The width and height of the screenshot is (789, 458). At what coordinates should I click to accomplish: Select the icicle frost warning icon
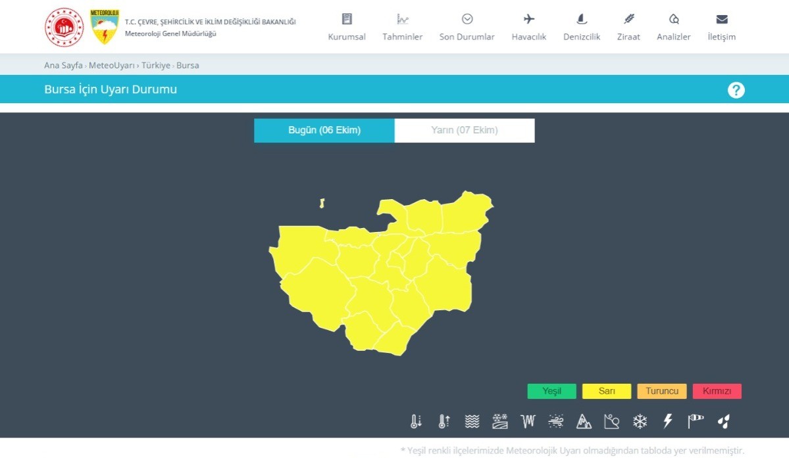coord(528,422)
